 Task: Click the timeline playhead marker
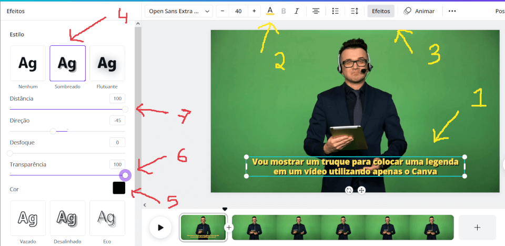225,209
